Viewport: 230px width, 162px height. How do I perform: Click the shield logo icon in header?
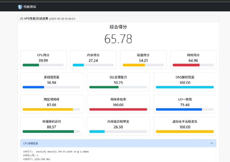point(20,7)
